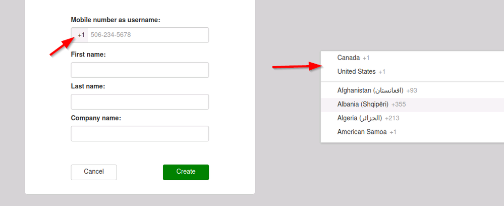
Task: Pick Afghanistan +93 from the dropdown
Action: click(377, 91)
